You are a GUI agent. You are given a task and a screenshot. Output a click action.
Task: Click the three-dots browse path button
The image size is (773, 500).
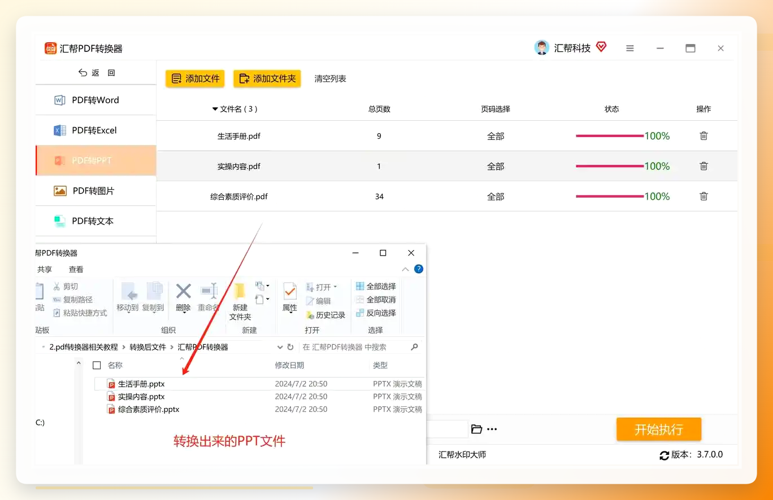(492, 429)
